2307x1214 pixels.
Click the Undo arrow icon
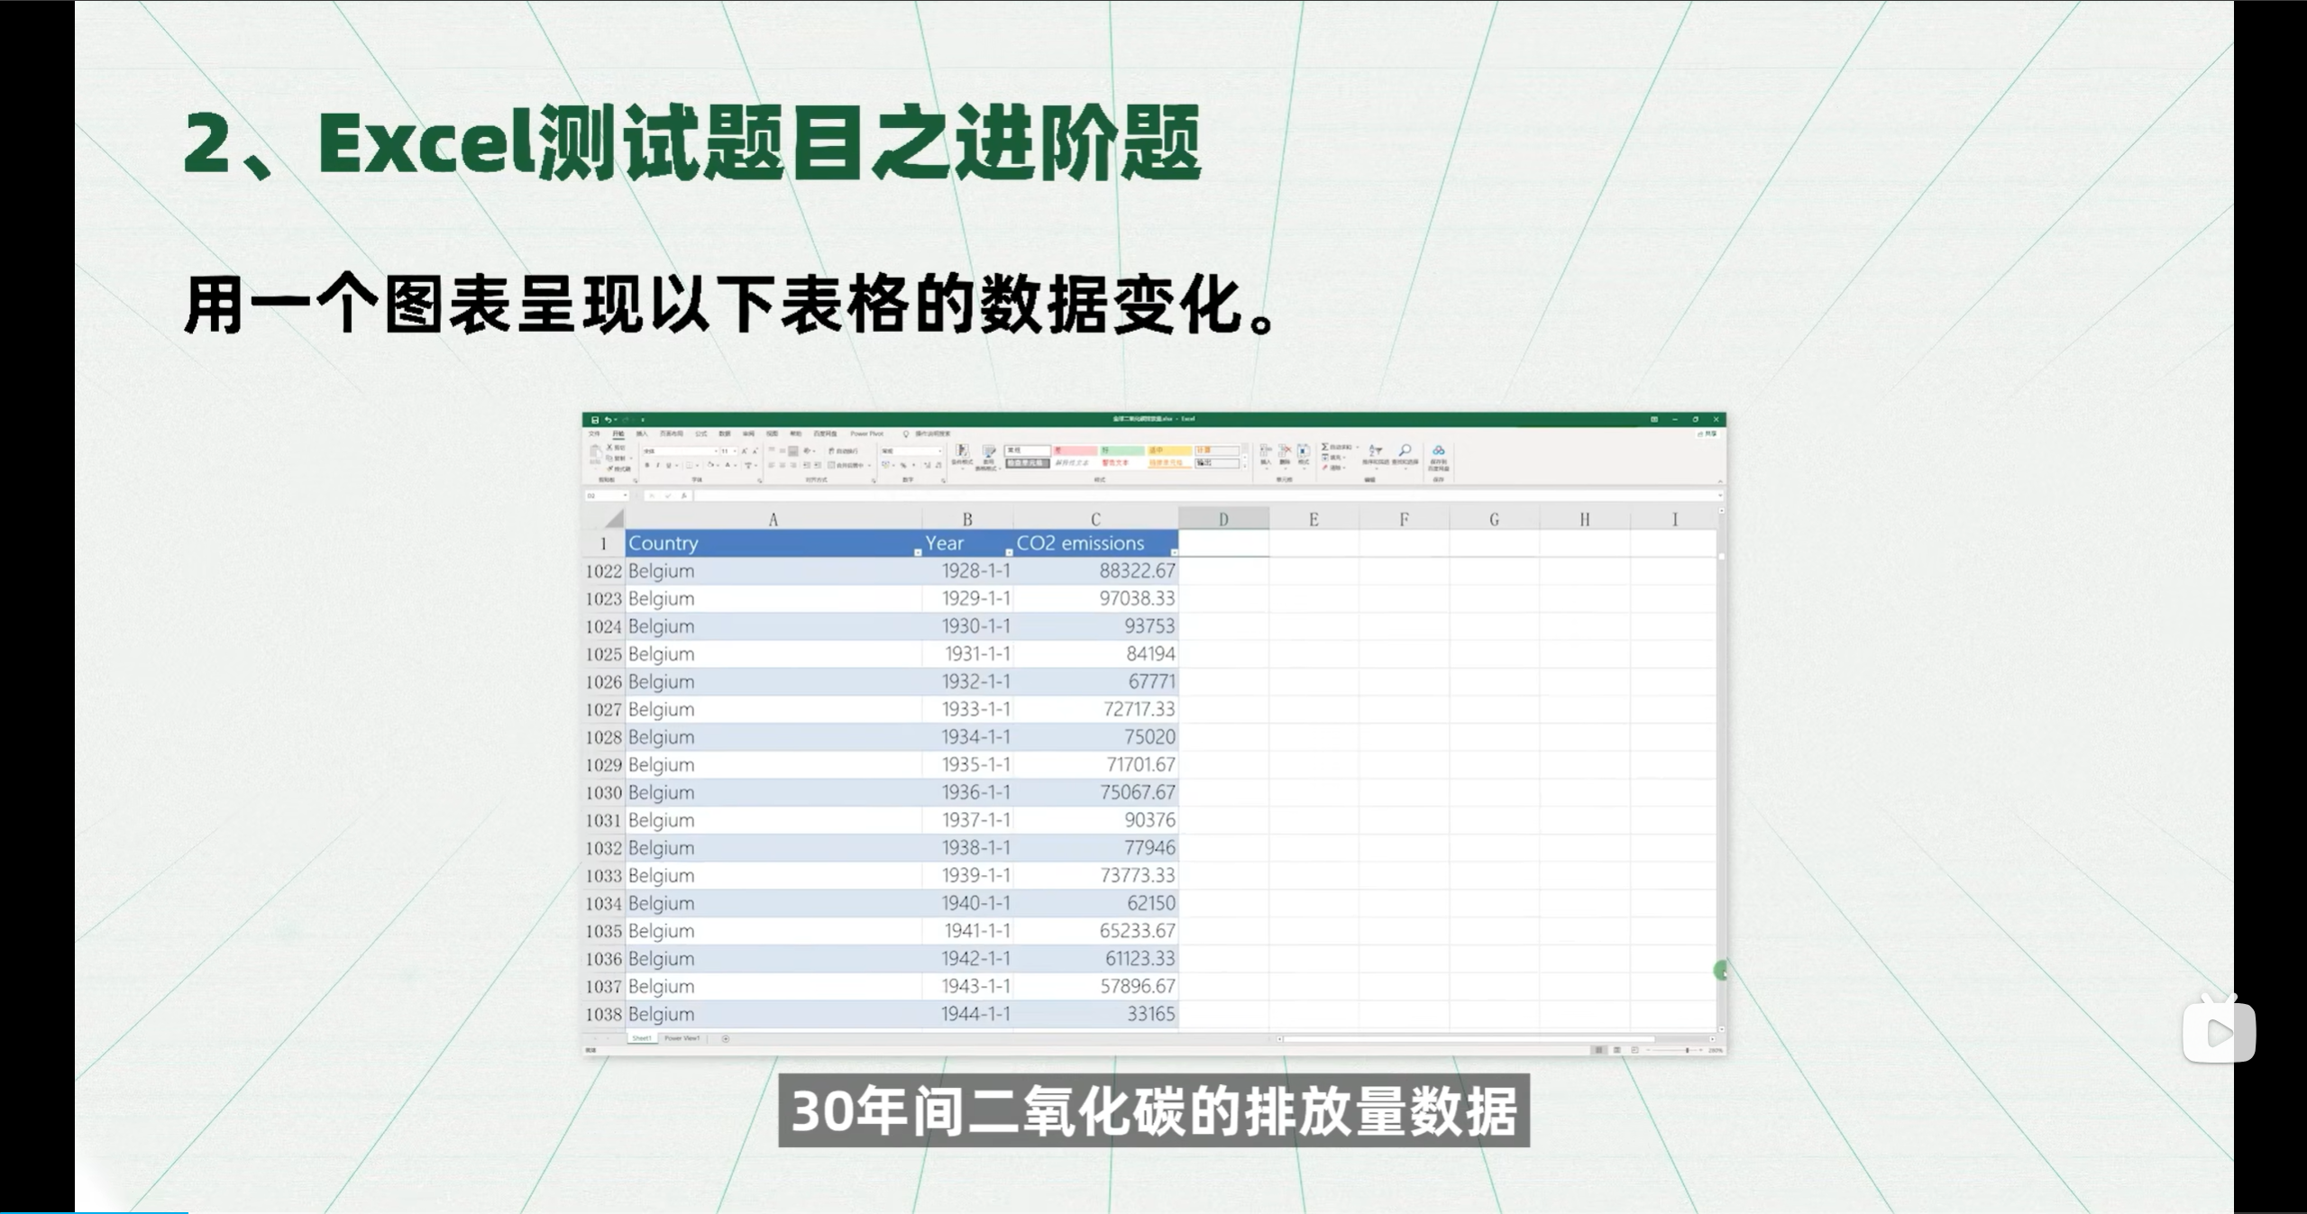[609, 420]
